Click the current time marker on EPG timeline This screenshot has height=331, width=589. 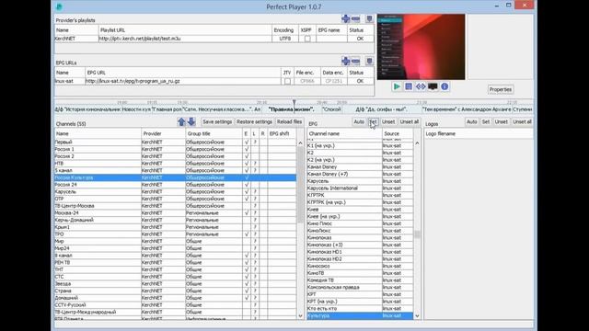(x=294, y=102)
